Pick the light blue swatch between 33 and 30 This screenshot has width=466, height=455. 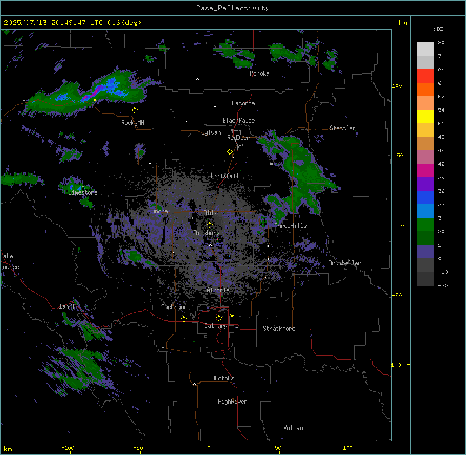[425, 211]
